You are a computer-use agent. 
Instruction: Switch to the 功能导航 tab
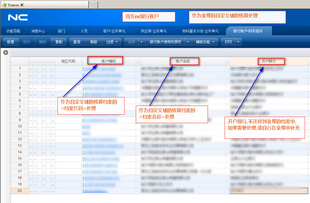[13, 31]
